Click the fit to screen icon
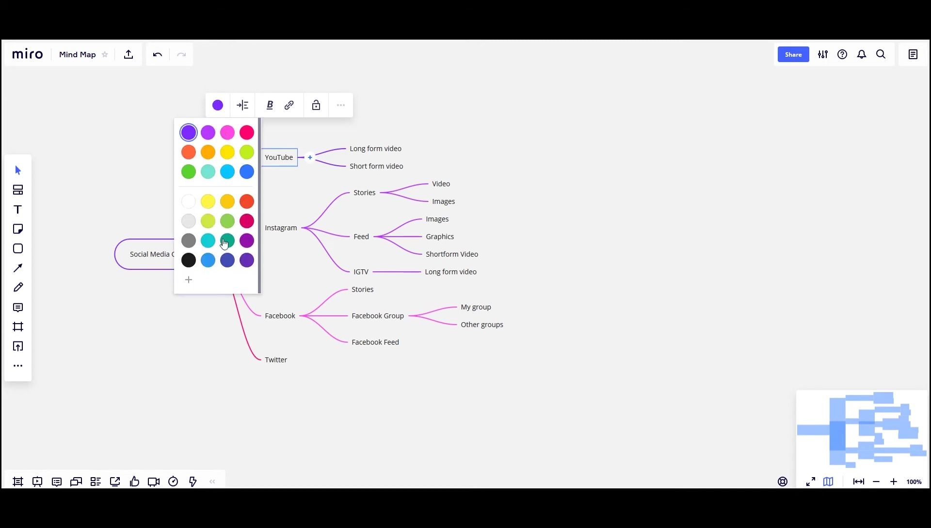Screen dimensions: 931x528 pyautogui.click(x=859, y=482)
